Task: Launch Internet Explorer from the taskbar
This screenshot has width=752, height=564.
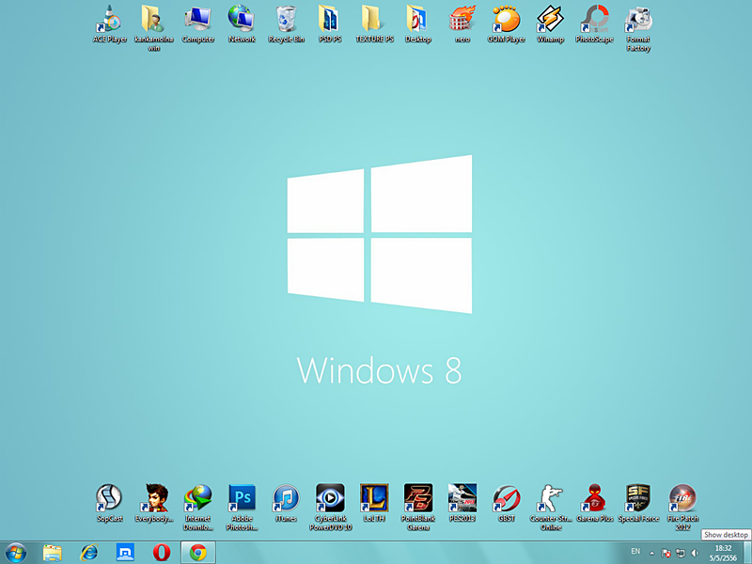Action: pos(88,553)
